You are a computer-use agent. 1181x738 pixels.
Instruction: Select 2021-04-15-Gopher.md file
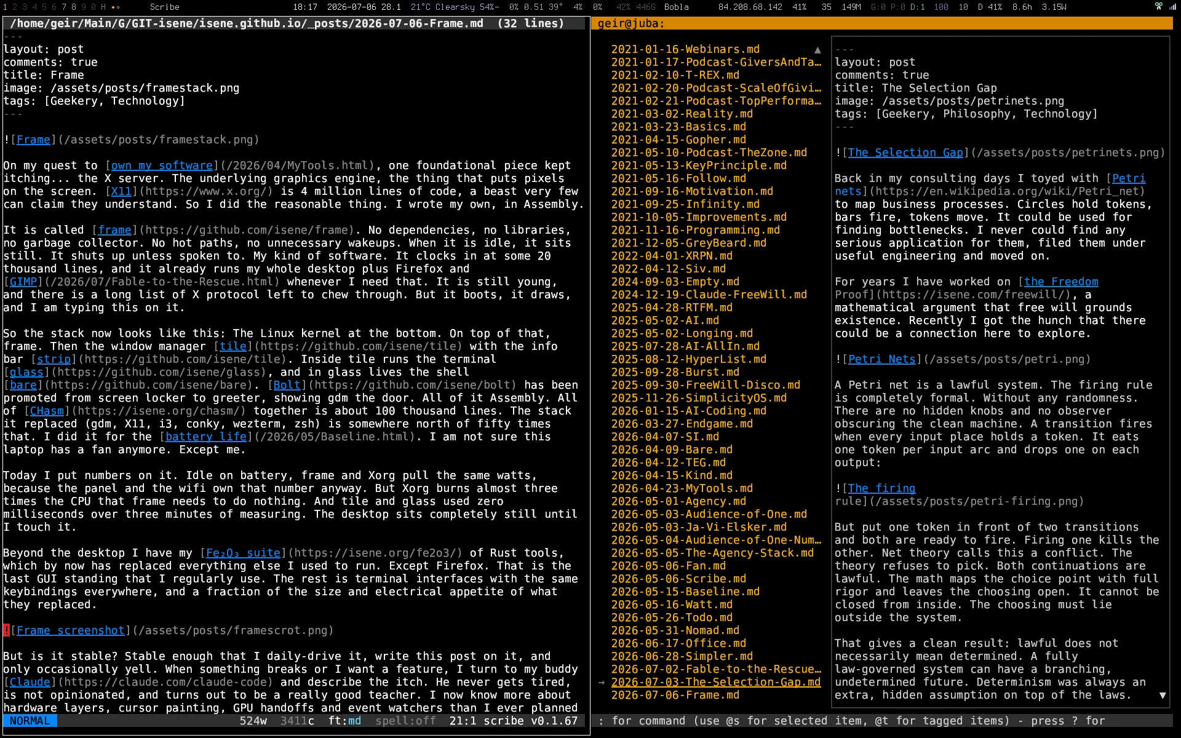coord(678,140)
